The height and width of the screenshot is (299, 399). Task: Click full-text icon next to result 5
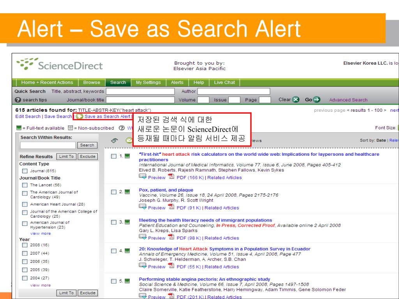pyautogui.click(x=127, y=281)
